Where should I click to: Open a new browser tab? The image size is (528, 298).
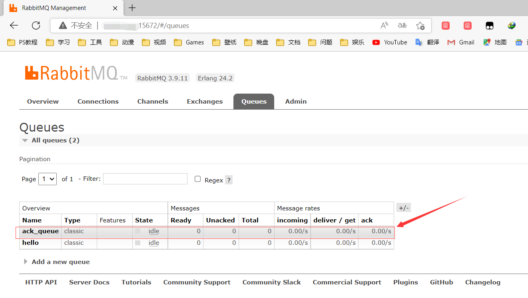pyautogui.click(x=132, y=8)
